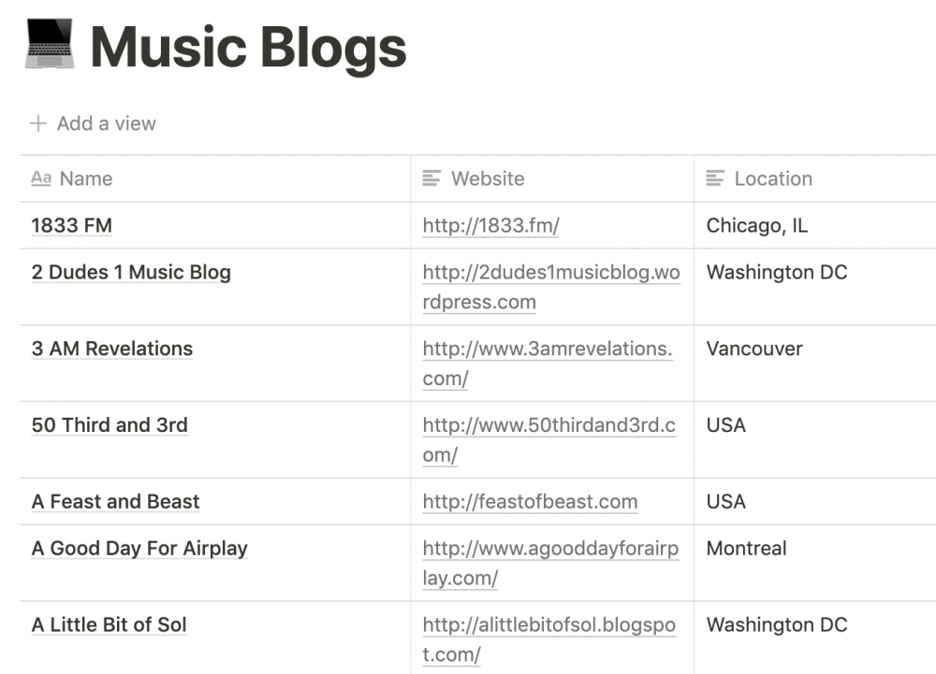The image size is (936, 674).
Task: Open the A Feast and Beast page
Action: click(115, 501)
